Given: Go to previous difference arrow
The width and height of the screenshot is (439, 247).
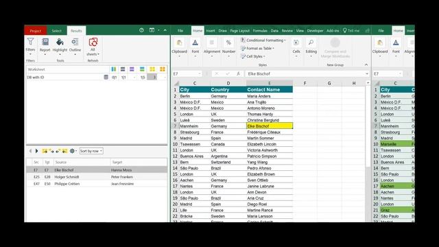Looking at the screenshot, I should 30,151.
